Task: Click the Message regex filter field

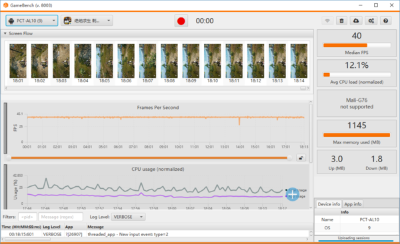Action: click(61, 217)
